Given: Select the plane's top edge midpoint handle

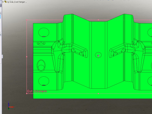Looking at the screenshot, I should (x=98, y=20).
